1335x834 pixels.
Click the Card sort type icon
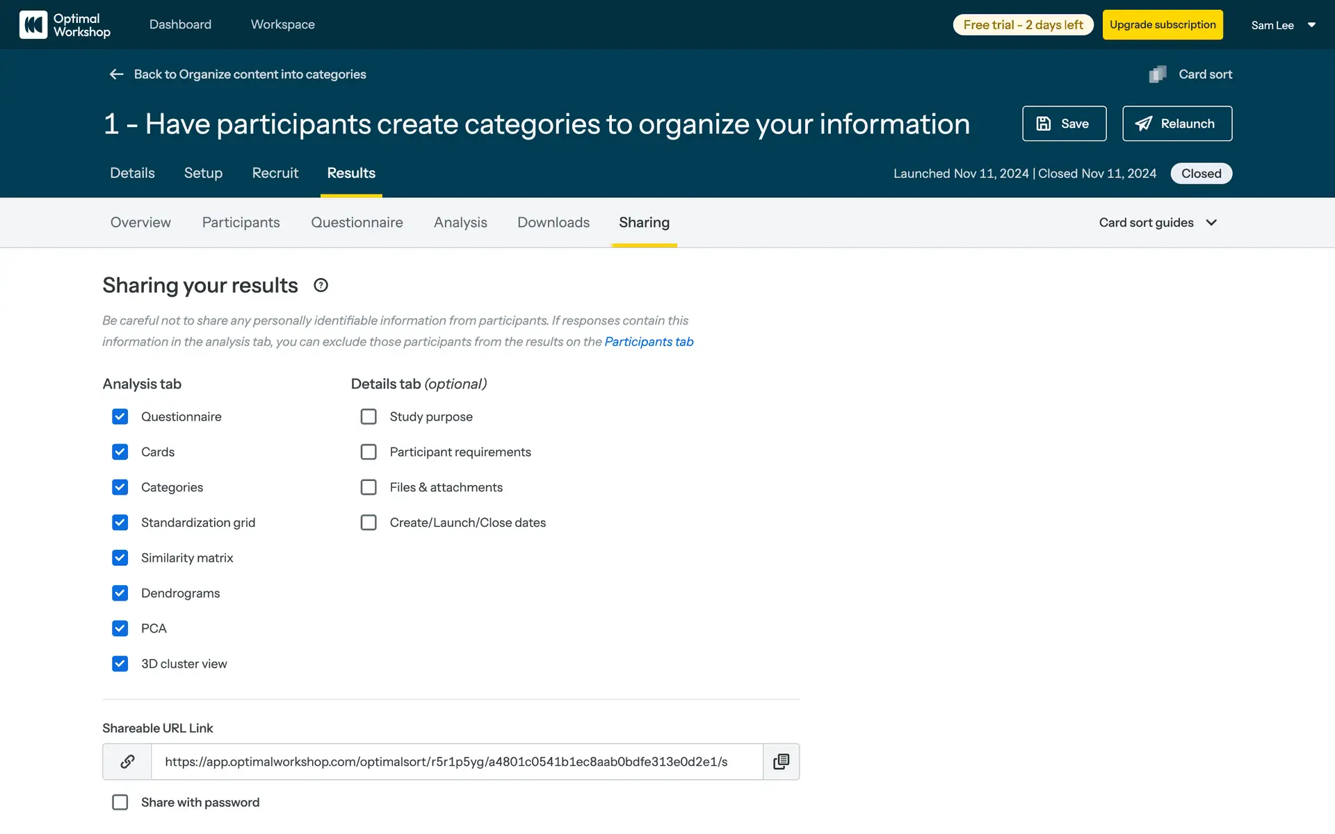coord(1158,74)
